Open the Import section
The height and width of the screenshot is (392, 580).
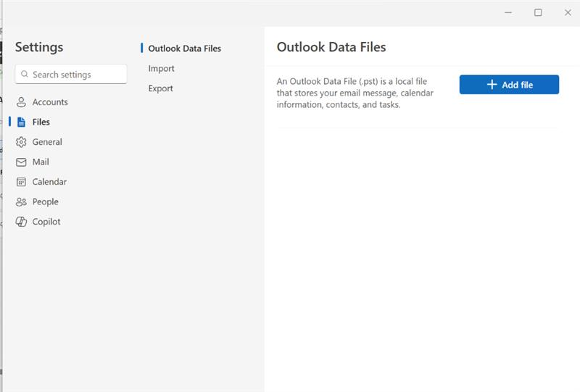(x=161, y=69)
